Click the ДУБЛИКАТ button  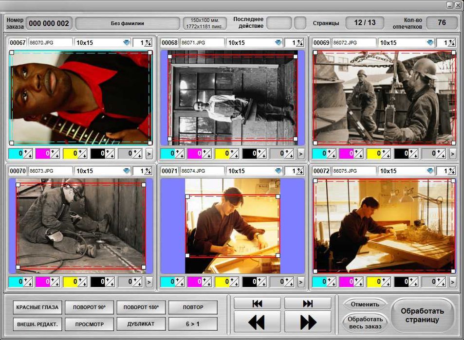coord(141,324)
